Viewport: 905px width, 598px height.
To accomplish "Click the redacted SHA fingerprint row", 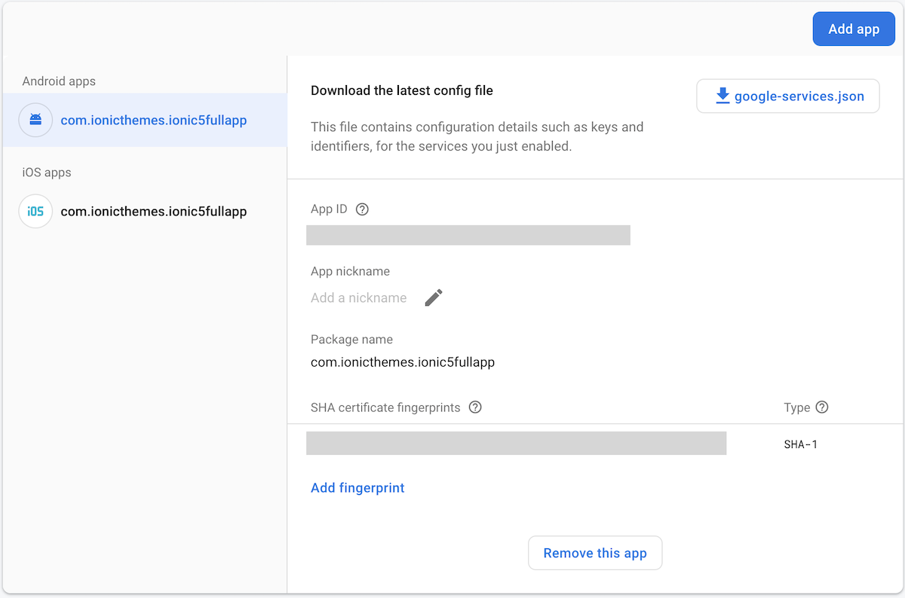I will point(516,443).
